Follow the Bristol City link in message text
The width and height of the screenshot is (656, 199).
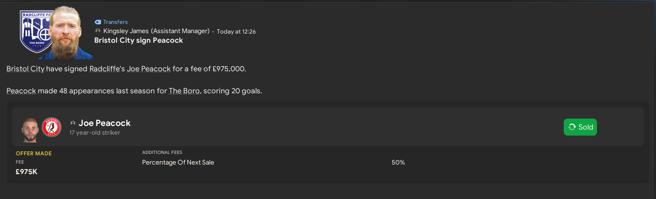point(25,69)
